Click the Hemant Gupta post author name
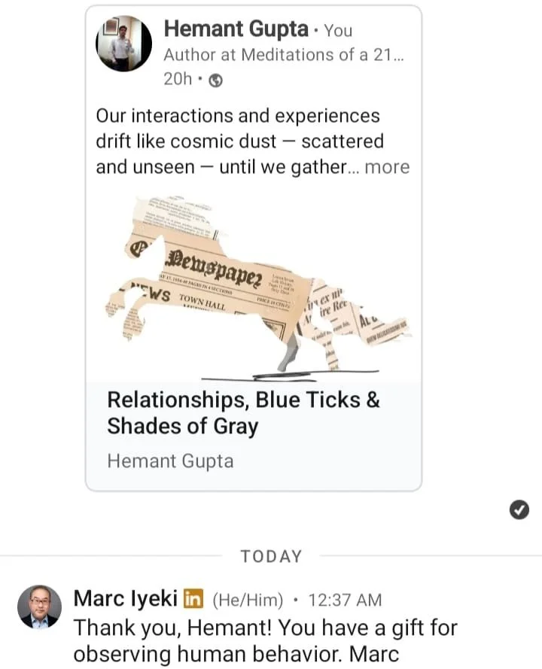The height and width of the screenshot is (669, 542). click(x=236, y=29)
